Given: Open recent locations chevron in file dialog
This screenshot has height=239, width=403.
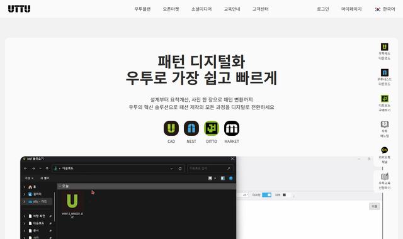Looking at the screenshot, I should point(40,169).
